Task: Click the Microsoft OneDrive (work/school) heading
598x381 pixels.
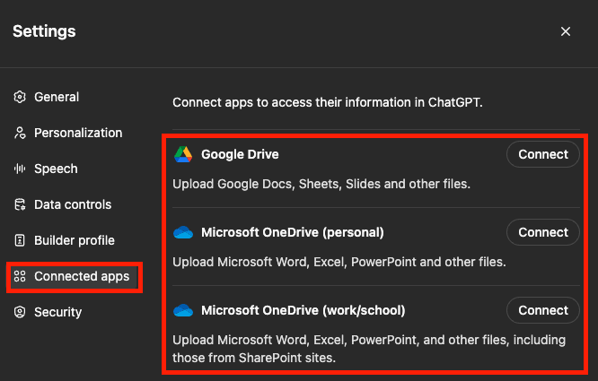Action: [303, 310]
